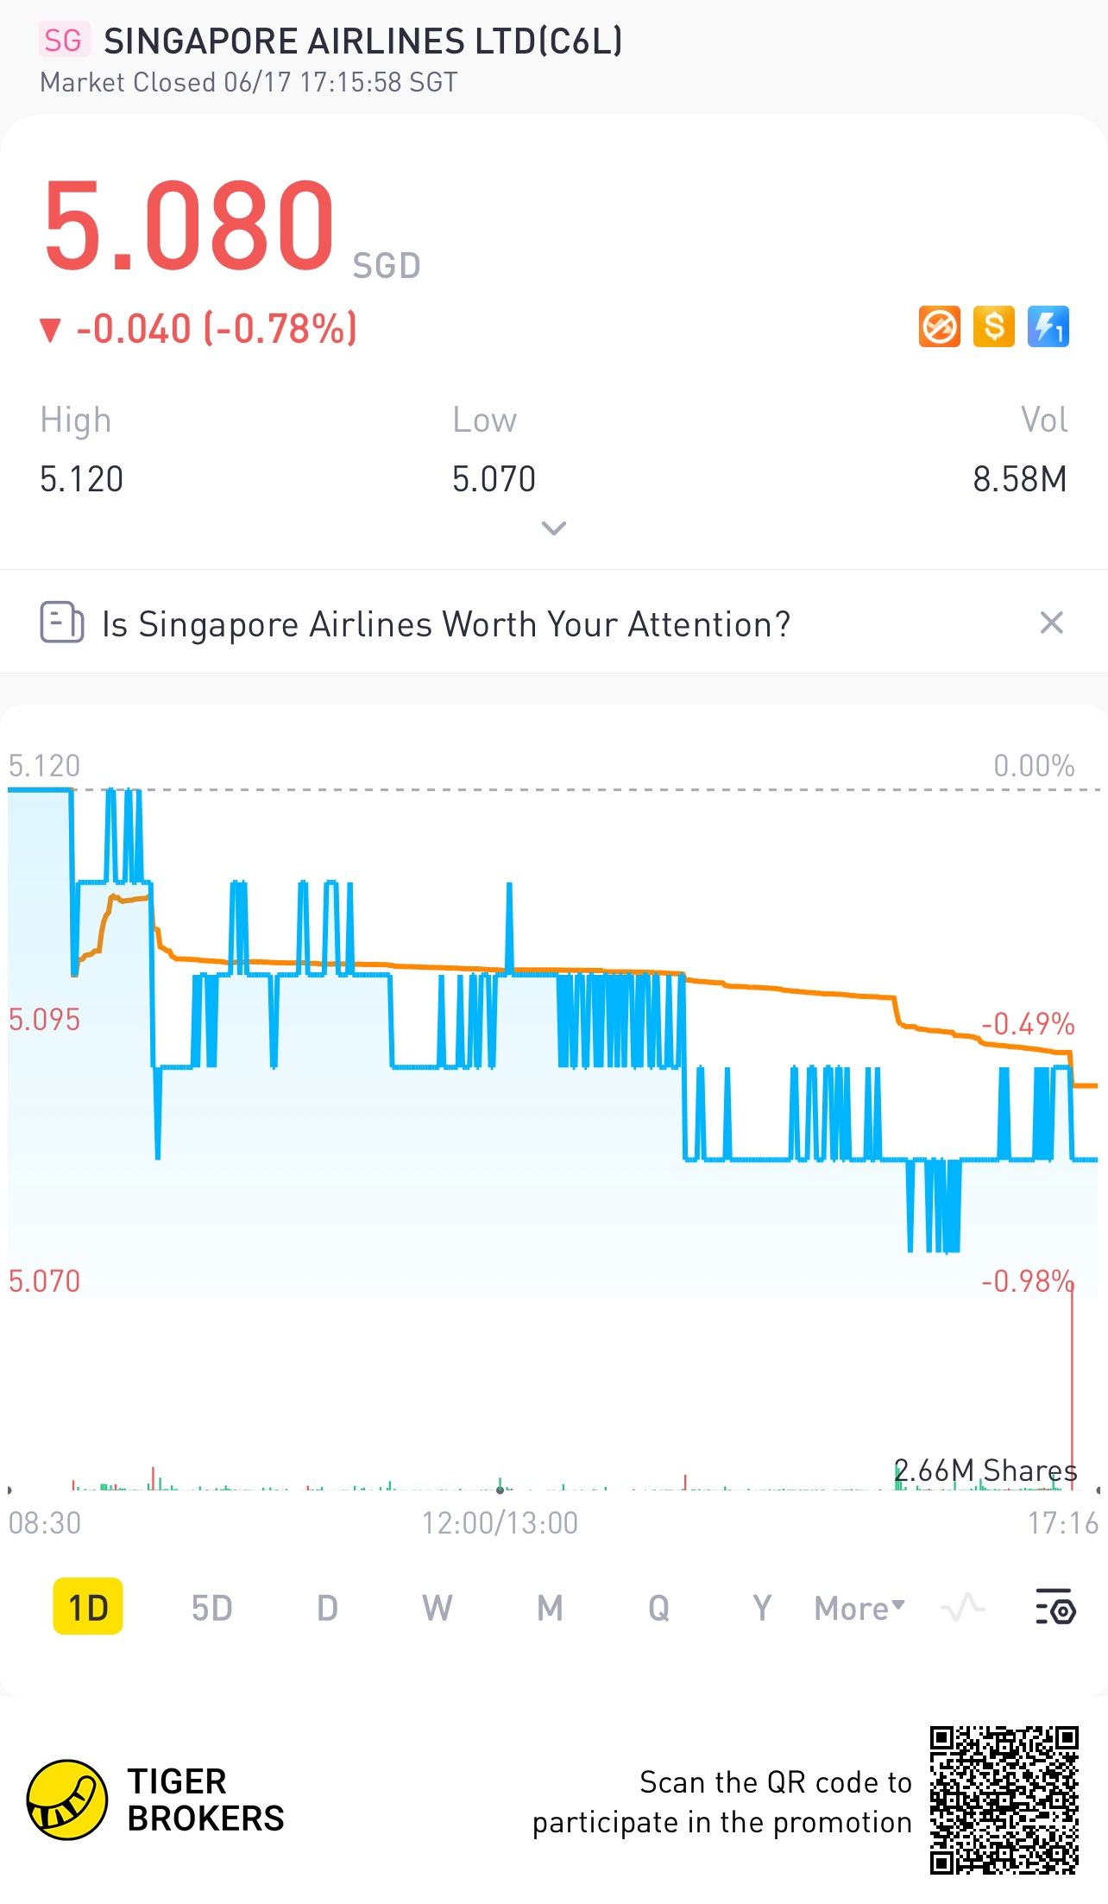Tap the SG market tag
1108x1904 pixels.
(x=63, y=41)
